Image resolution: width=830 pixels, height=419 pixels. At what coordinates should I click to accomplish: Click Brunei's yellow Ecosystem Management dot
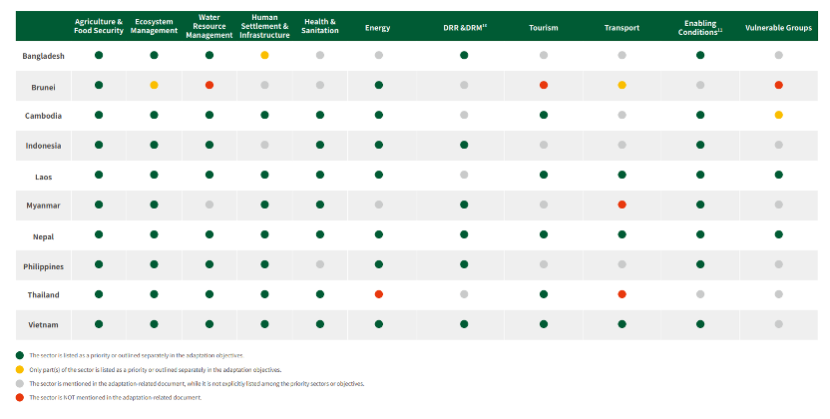pos(154,85)
